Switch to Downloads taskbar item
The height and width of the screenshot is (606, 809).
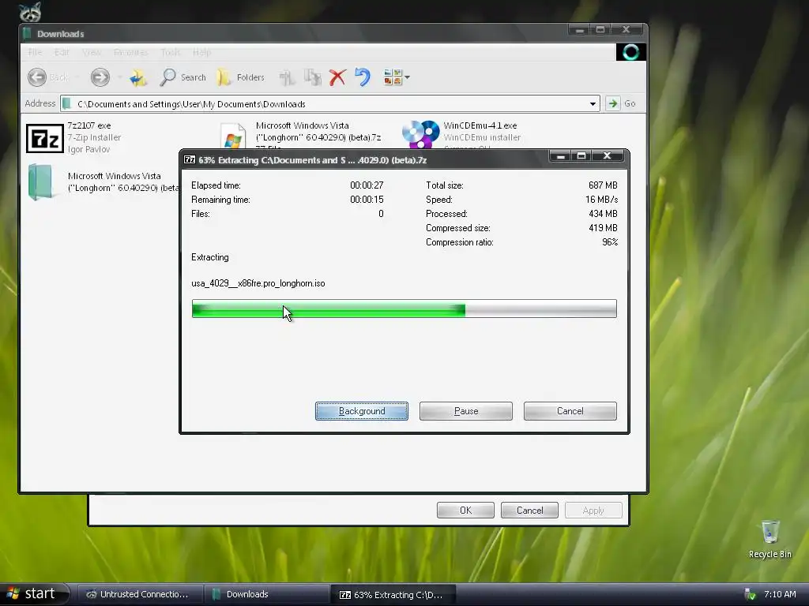coord(266,594)
